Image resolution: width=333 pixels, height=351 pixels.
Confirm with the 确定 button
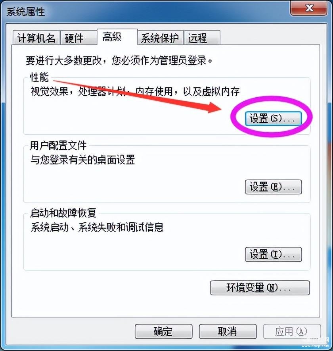point(164,331)
